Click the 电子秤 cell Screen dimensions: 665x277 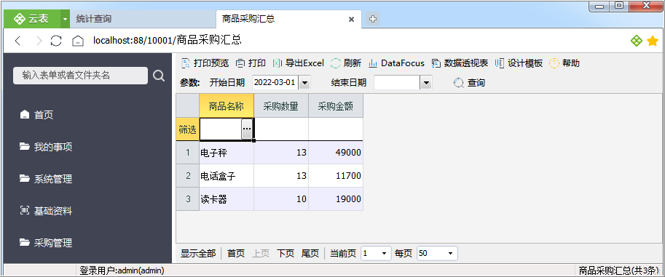tap(227, 153)
